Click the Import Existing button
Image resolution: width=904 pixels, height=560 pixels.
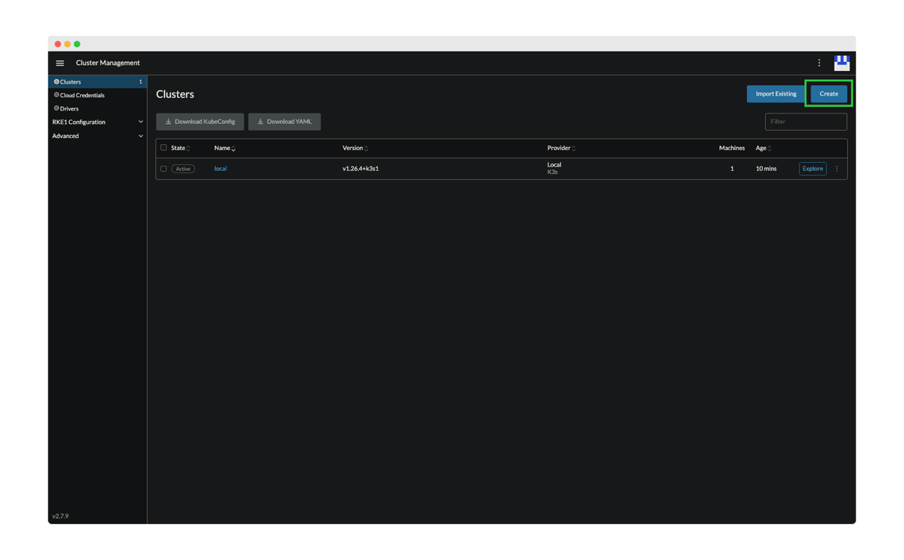click(775, 93)
